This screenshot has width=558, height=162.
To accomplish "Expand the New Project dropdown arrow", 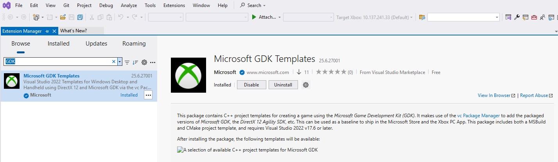I will point(43,17).
